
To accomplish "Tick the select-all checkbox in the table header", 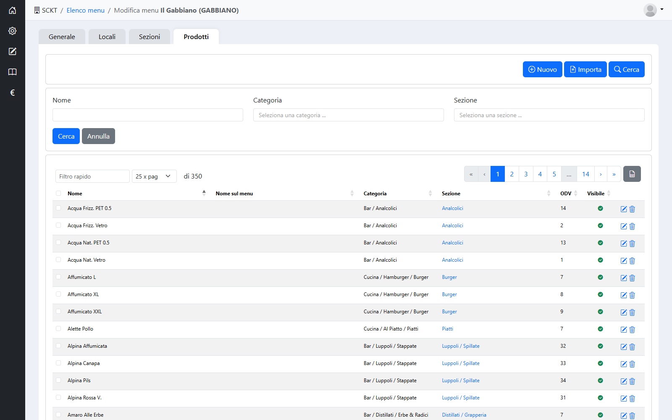I will click(58, 193).
